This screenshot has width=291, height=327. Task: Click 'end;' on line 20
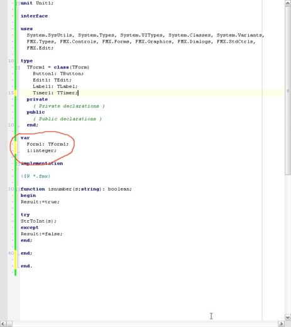(33, 125)
